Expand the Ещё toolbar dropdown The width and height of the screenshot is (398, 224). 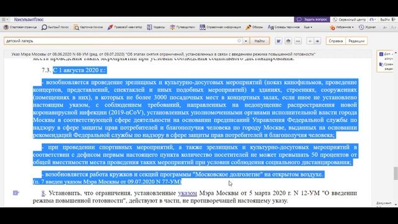click(x=308, y=27)
